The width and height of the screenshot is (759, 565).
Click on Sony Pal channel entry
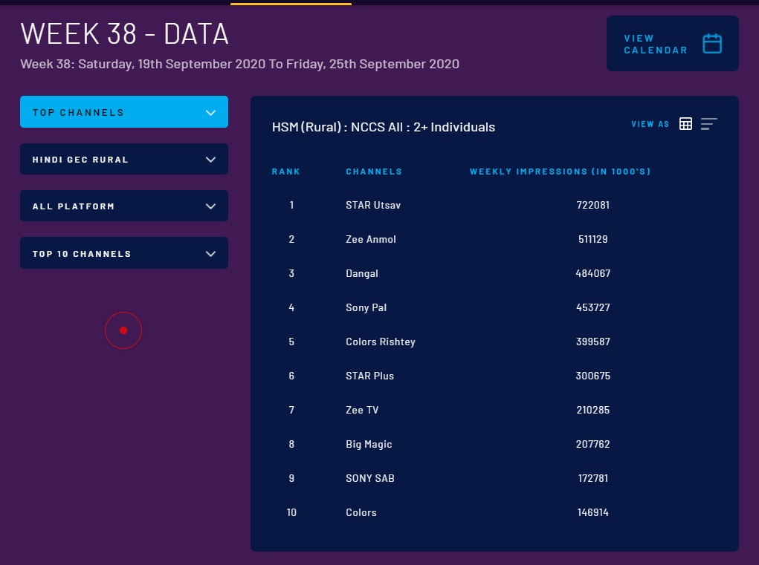tap(366, 307)
